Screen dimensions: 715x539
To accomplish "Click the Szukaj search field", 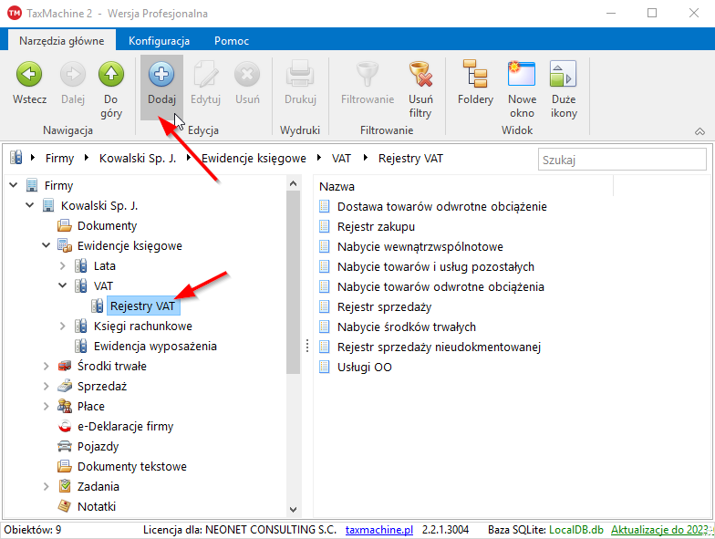I will 622,160.
